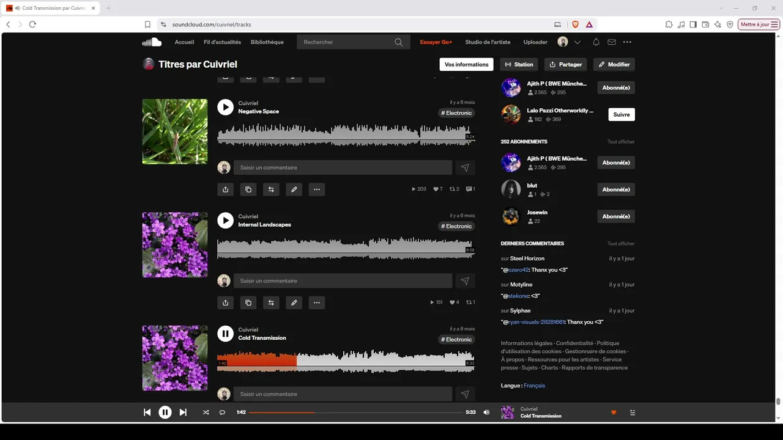The height and width of the screenshot is (440, 783).
Task: Click the # Electronic tag on Negative Space
Action: point(456,113)
